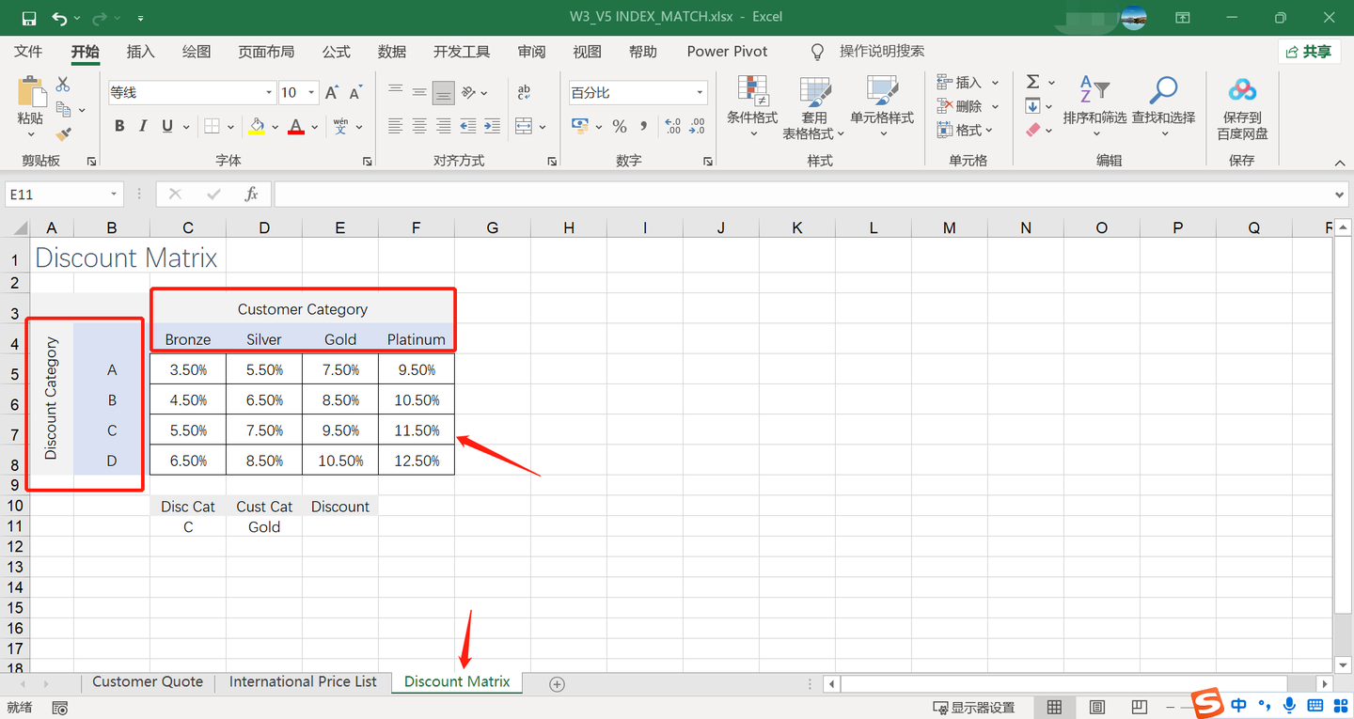This screenshot has height=719, width=1354.
Task: Click the Undo arrow icon
Action: pyautogui.click(x=60, y=18)
